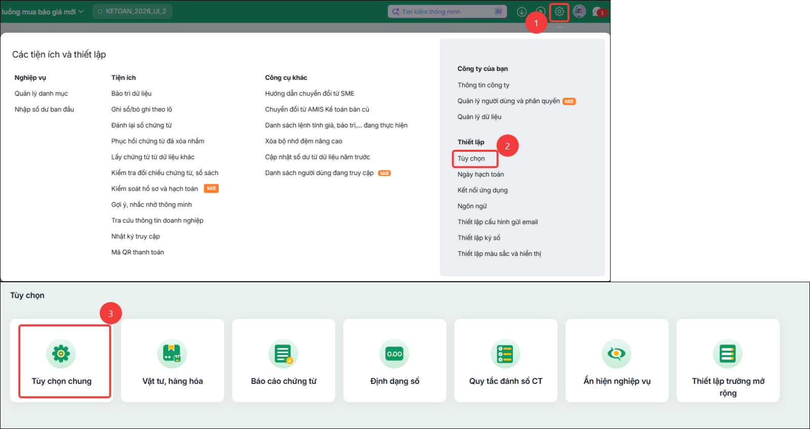The height and width of the screenshot is (429, 810).
Task: Open Đánh lại số chứng từ
Action: click(141, 125)
